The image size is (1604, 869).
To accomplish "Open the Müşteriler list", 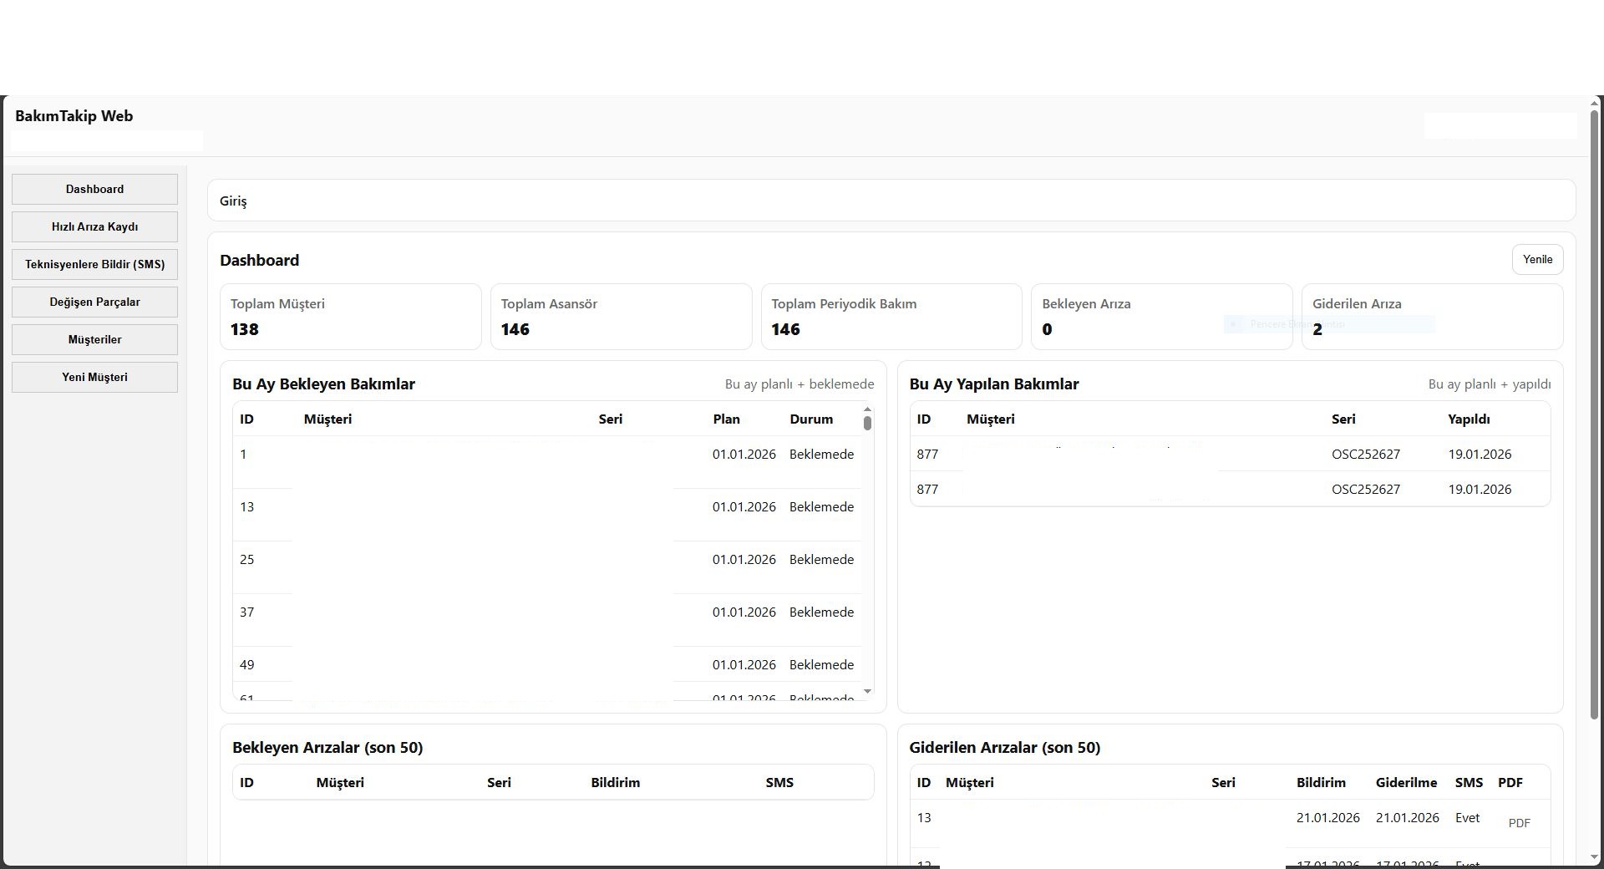I will point(94,339).
